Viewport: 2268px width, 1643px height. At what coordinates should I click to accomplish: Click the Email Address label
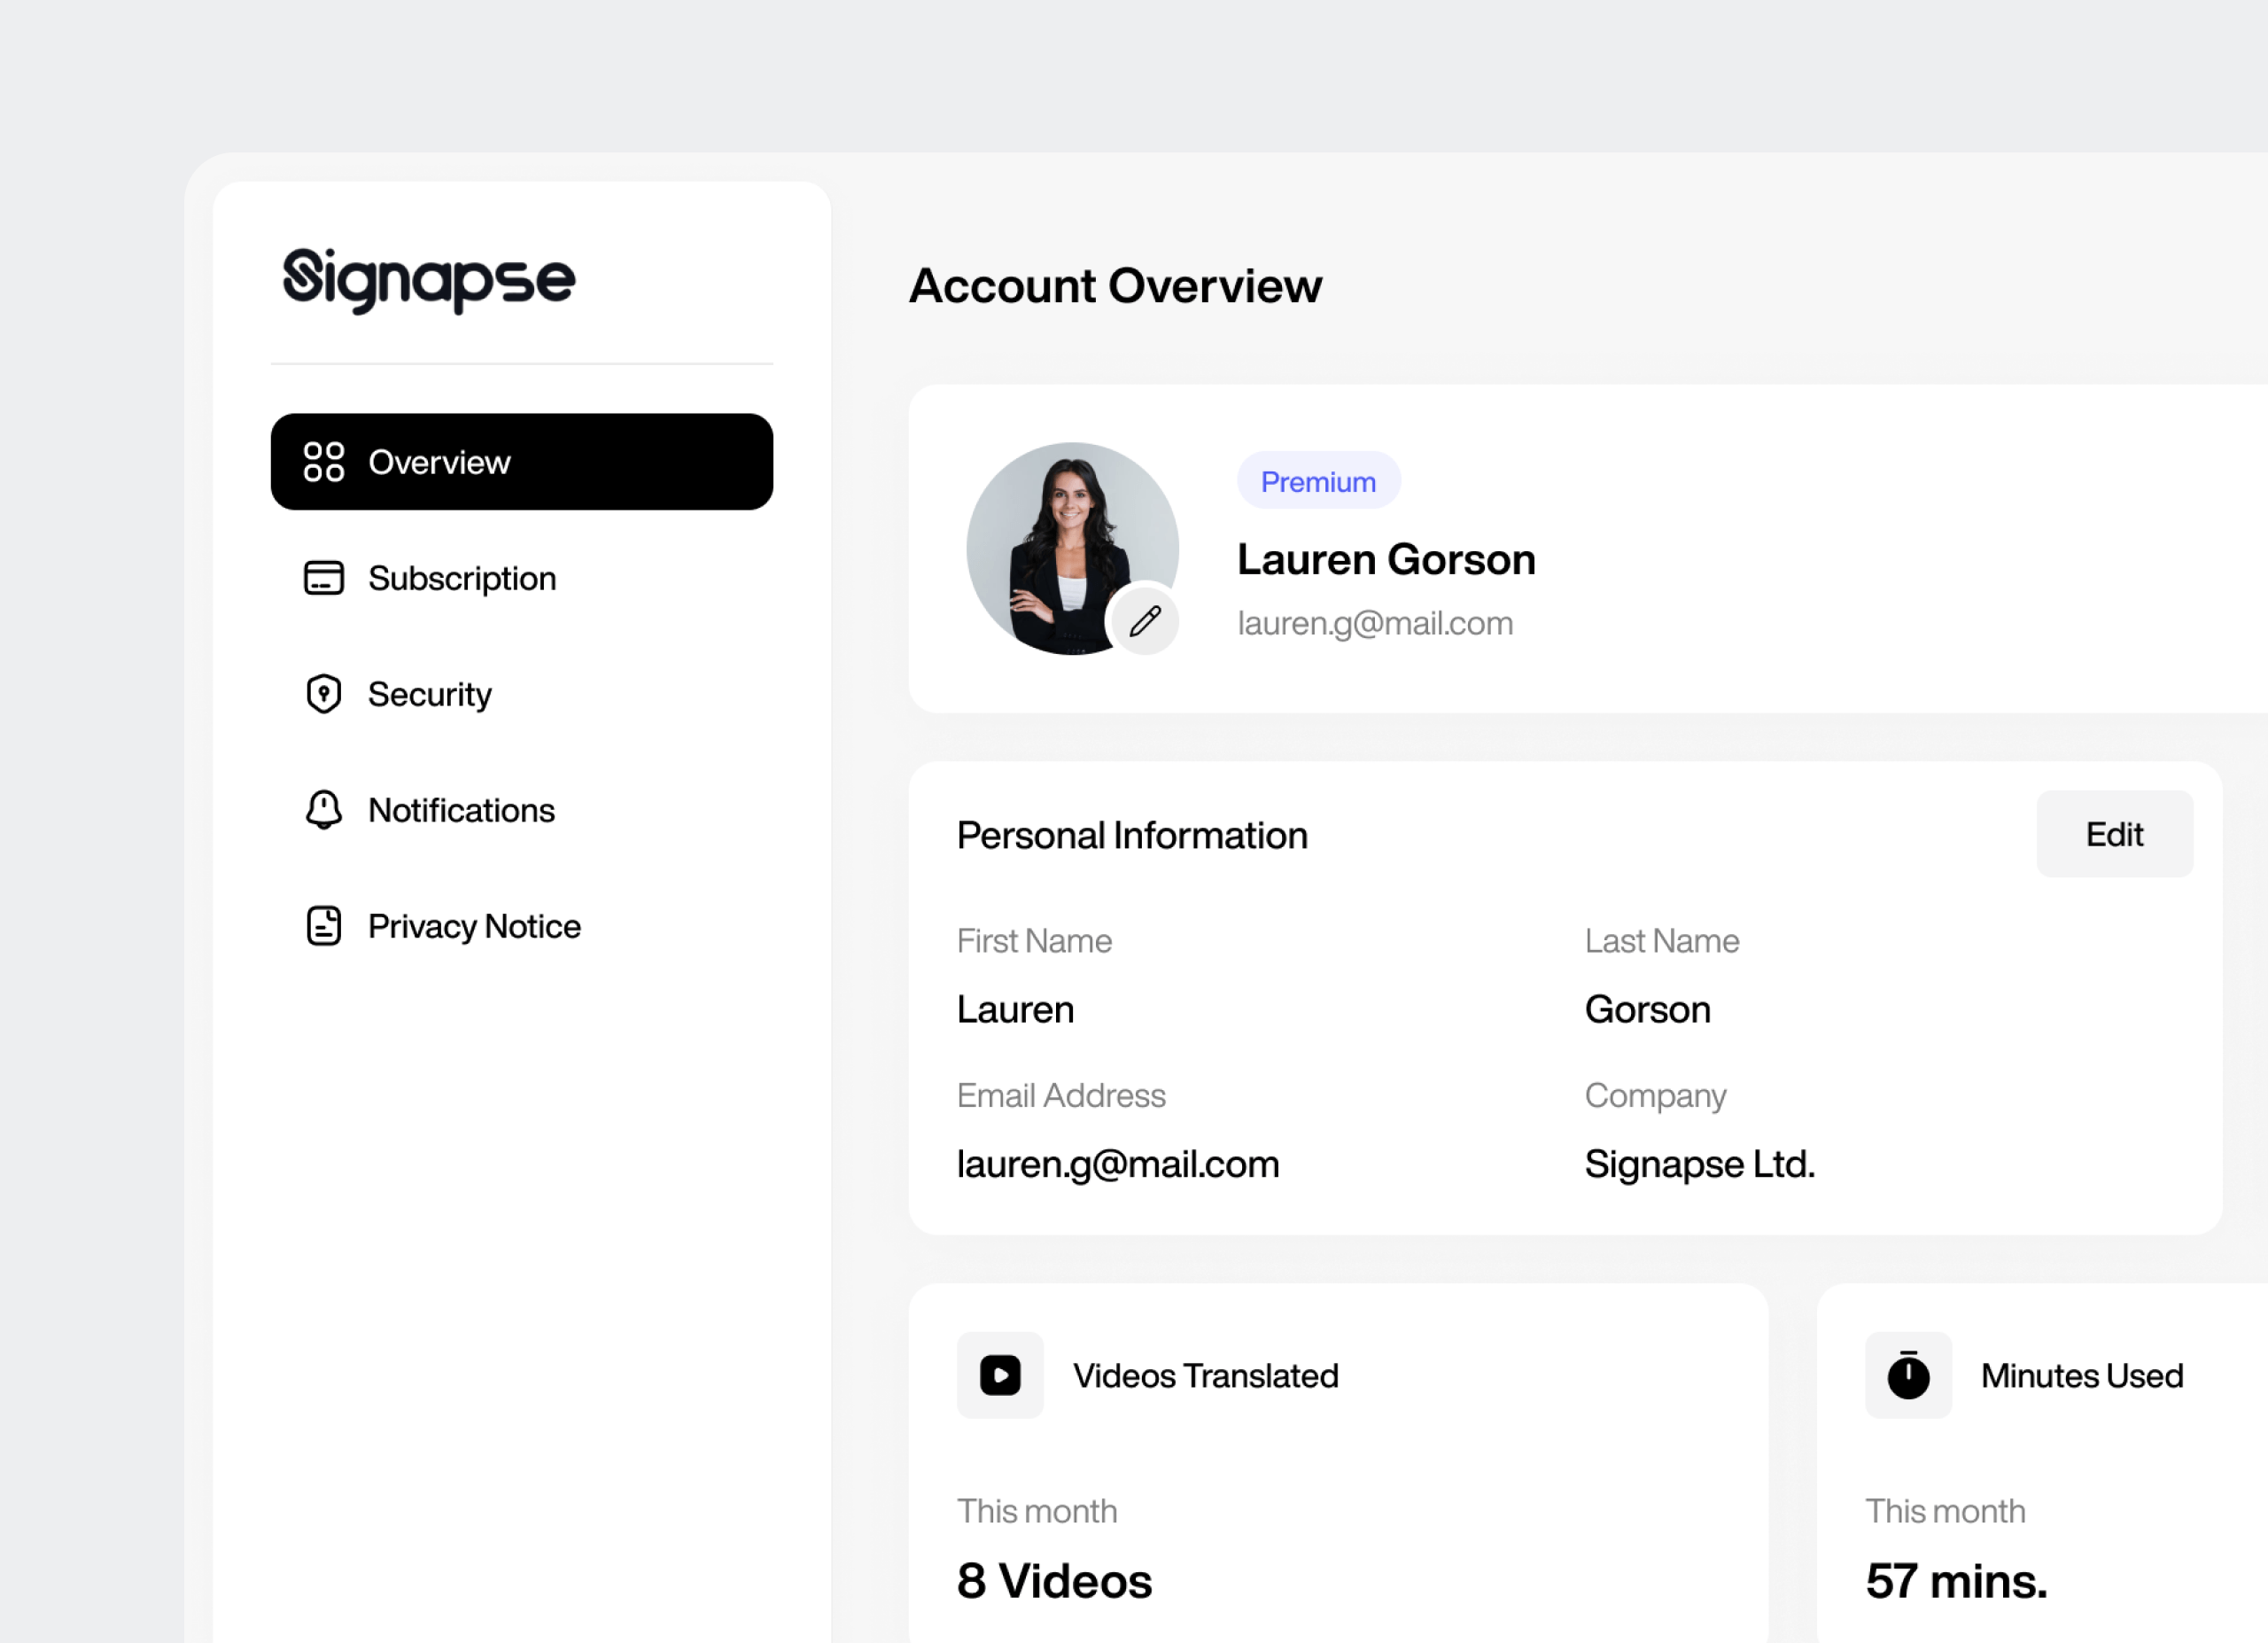click(1061, 1096)
